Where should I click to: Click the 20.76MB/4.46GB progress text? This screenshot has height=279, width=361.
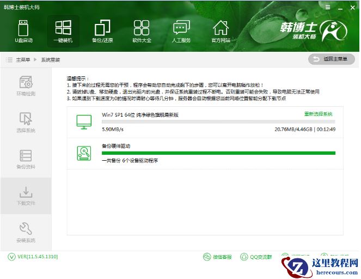[x=293, y=129]
